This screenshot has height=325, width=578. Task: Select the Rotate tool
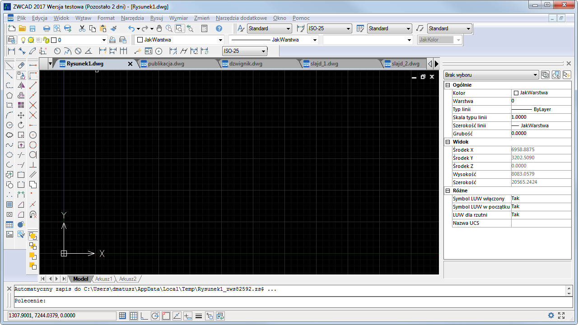pyautogui.click(x=21, y=125)
